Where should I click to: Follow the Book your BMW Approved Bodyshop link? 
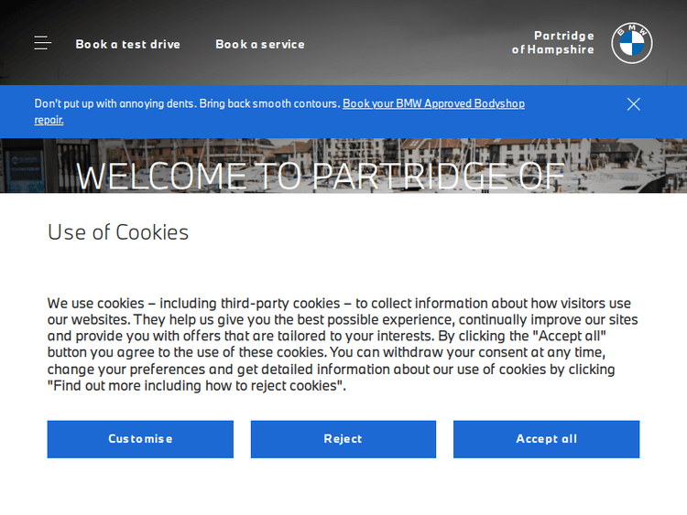(433, 103)
